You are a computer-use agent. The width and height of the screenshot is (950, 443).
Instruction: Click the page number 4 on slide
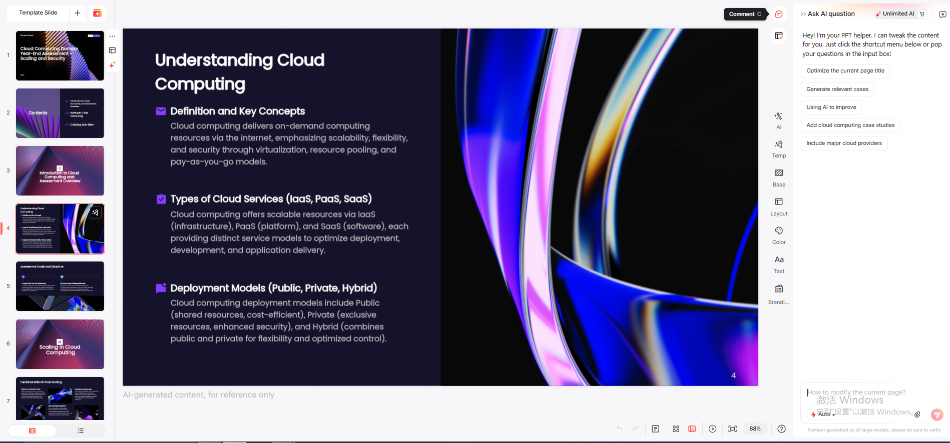pyautogui.click(x=733, y=375)
